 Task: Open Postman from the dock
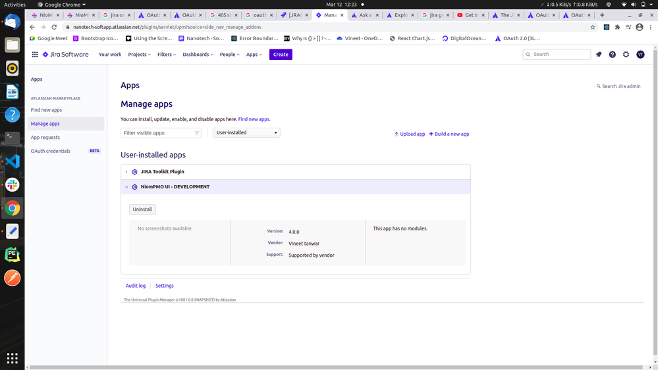tap(12, 278)
